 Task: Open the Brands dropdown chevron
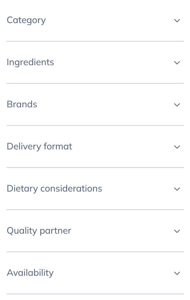(x=177, y=105)
